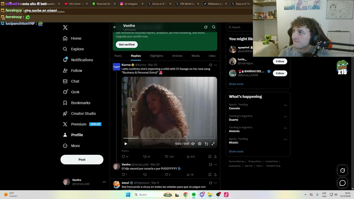Image resolution: width=354 pixels, height=199 pixels.
Task: Toggle picture-in-picture for the video
Action: [206, 144]
